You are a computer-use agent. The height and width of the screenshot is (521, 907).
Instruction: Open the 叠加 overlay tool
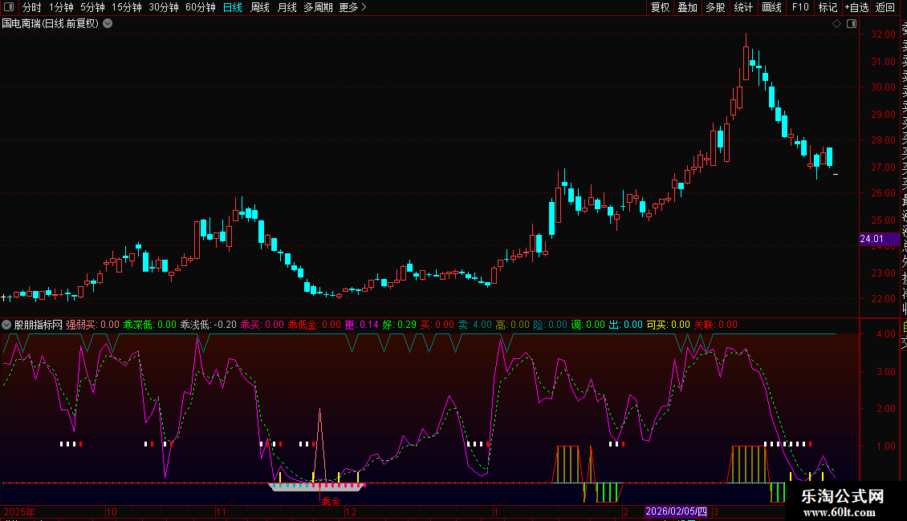pyautogui.click(x=687, y=7)
